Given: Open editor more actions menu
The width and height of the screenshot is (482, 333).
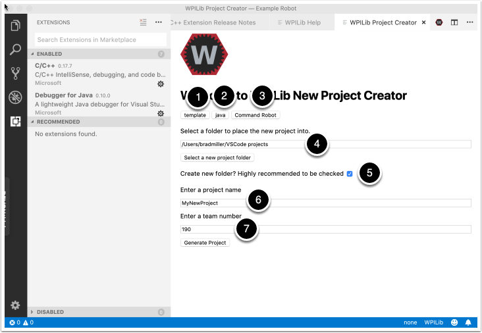Looking at the screenshot, I should 469,22.
